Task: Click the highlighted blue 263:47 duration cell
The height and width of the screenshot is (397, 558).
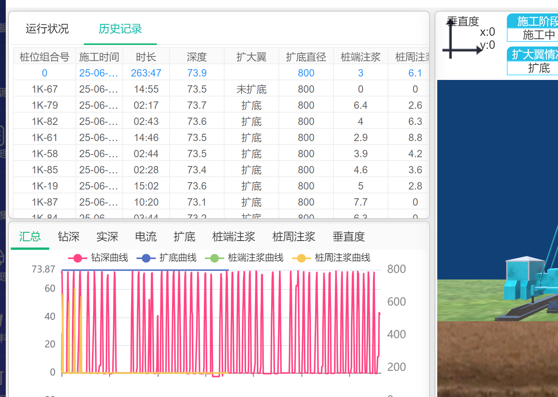Action: 146,73
